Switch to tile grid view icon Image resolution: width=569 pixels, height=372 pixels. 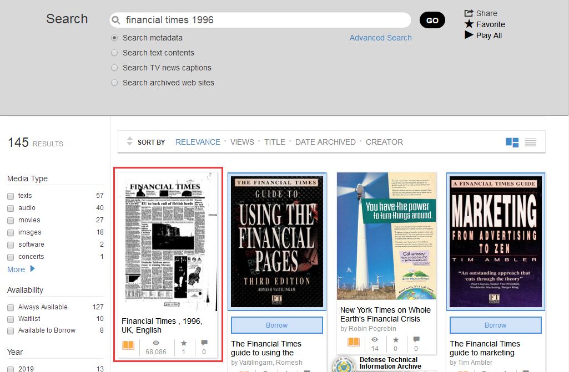512,142
